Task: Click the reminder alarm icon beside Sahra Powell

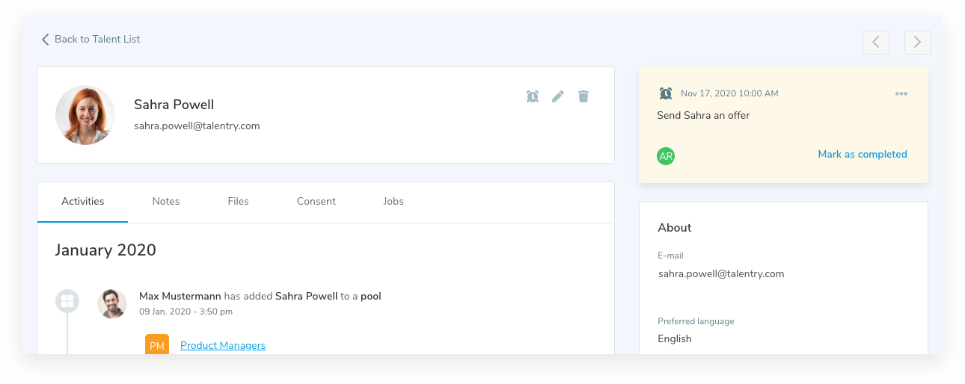Action: [533, 96]
